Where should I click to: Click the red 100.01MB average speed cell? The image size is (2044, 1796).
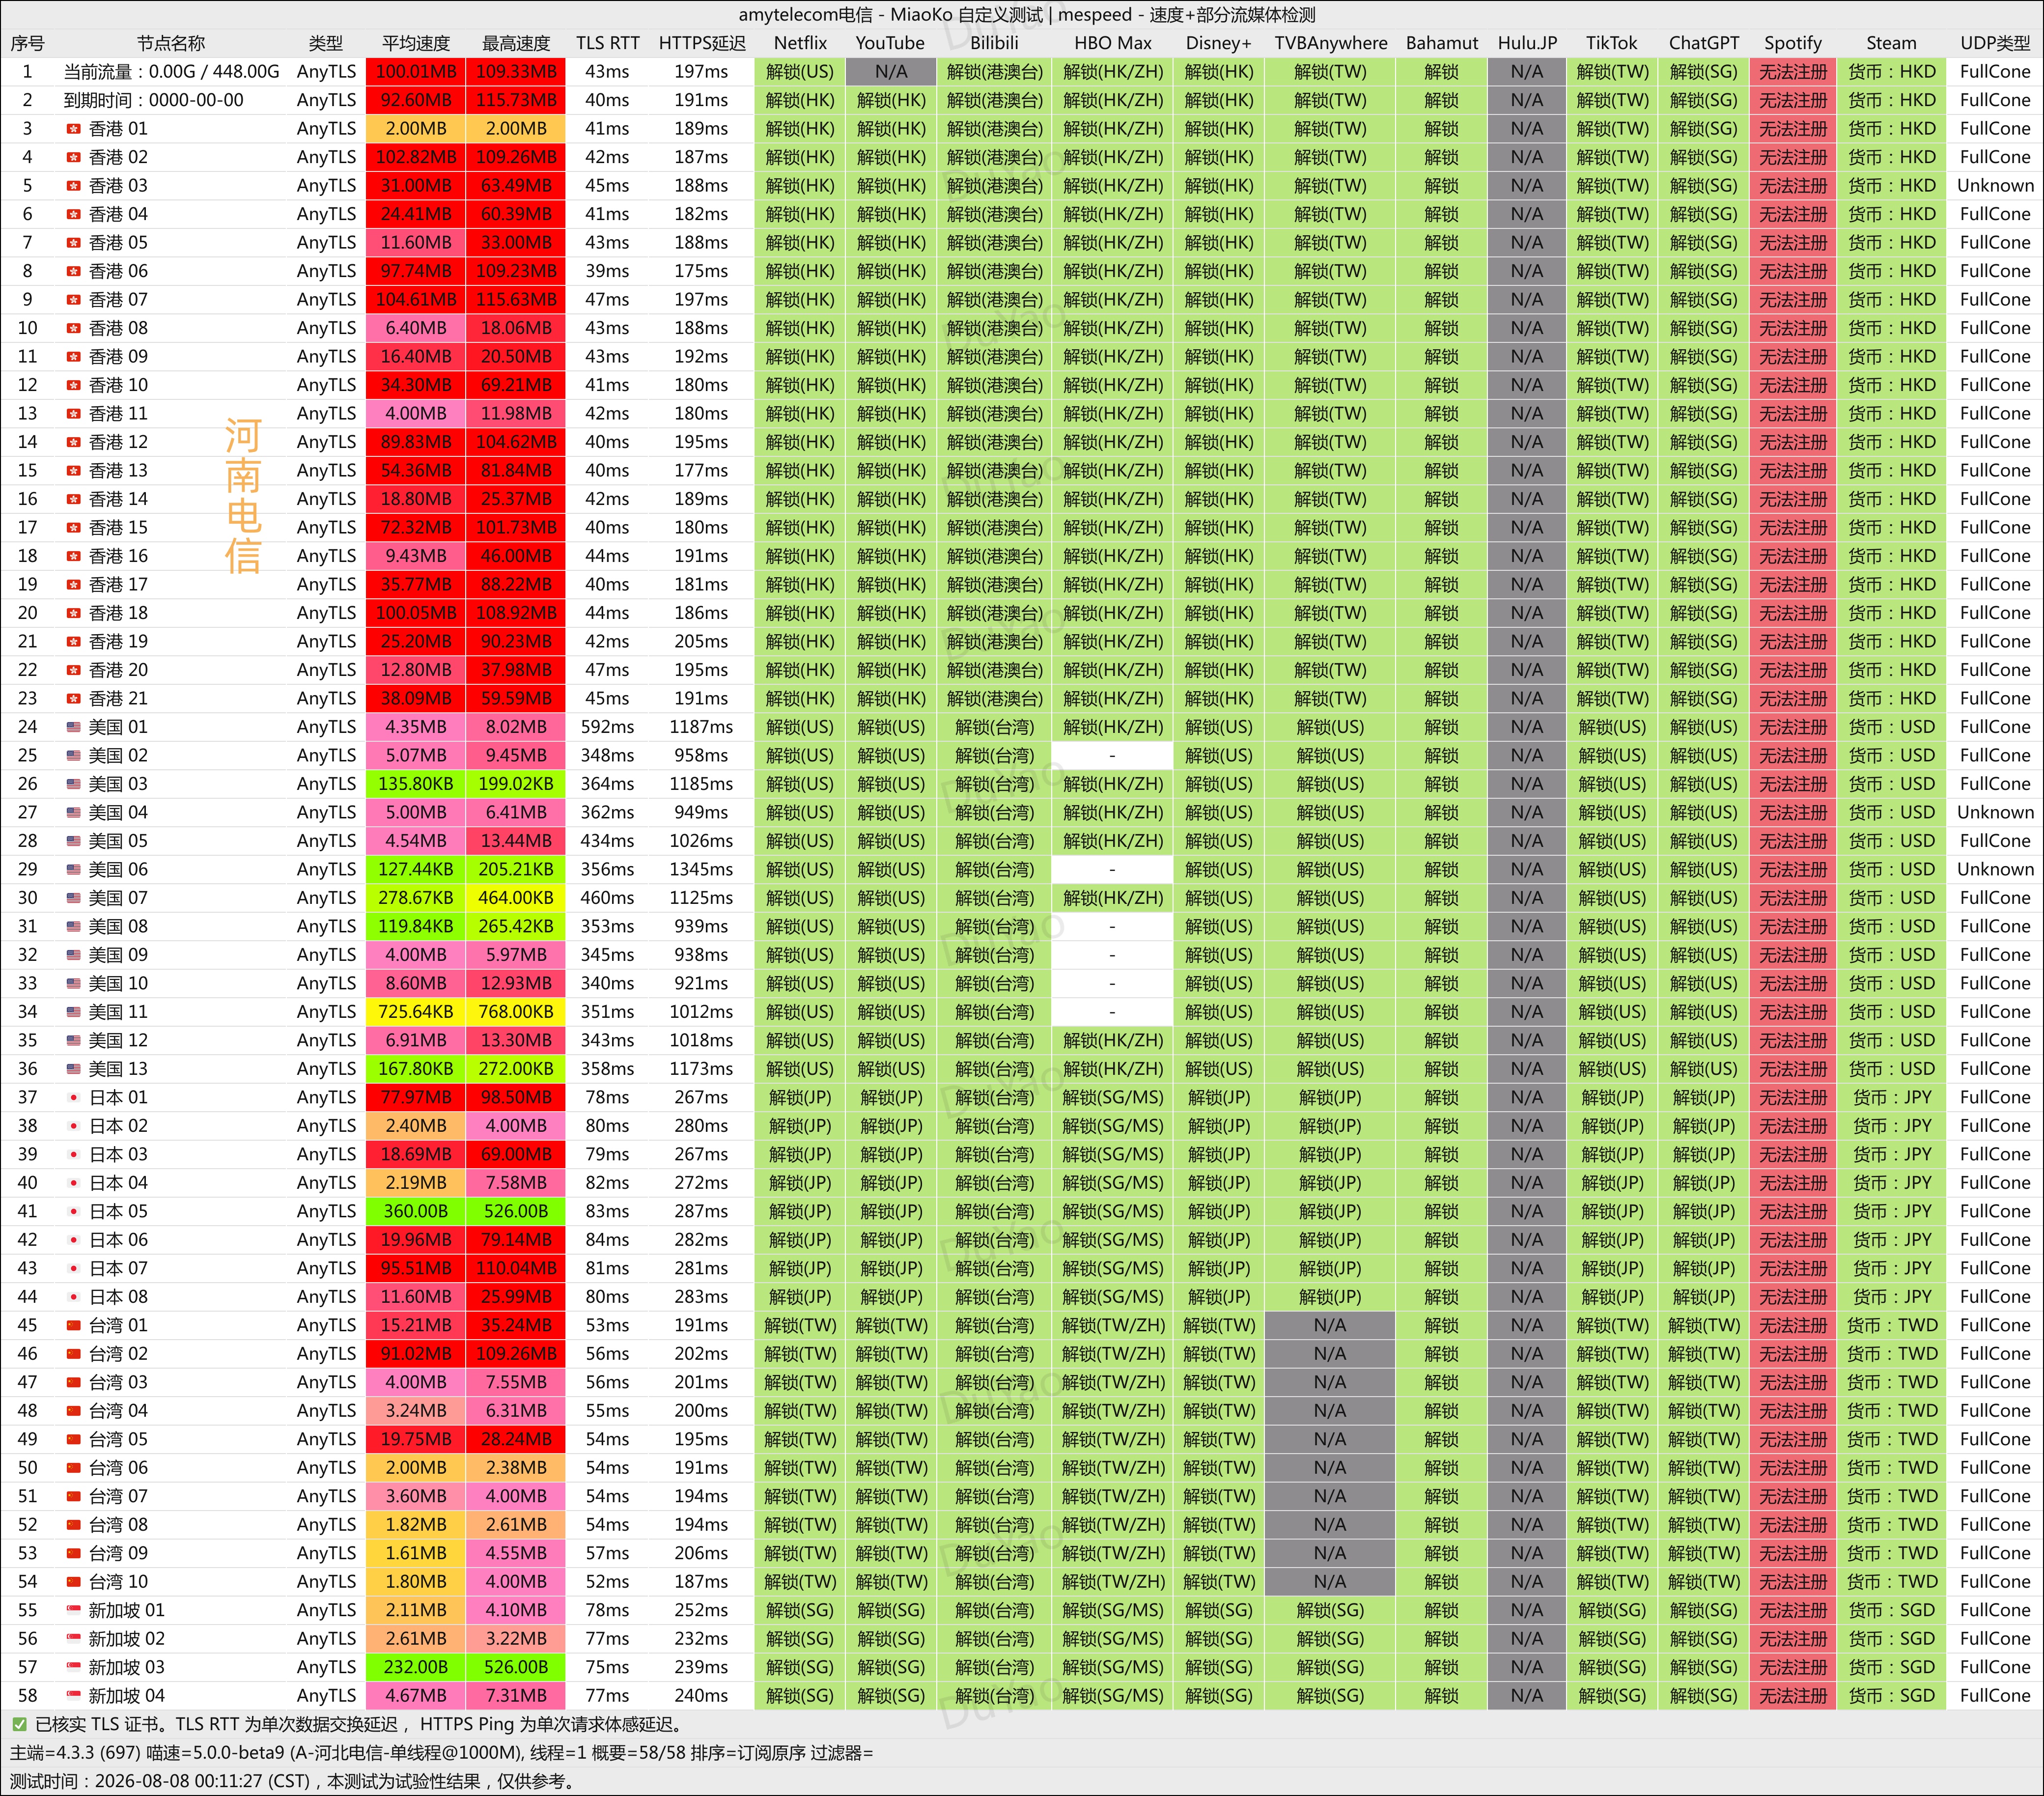(416, 72)
